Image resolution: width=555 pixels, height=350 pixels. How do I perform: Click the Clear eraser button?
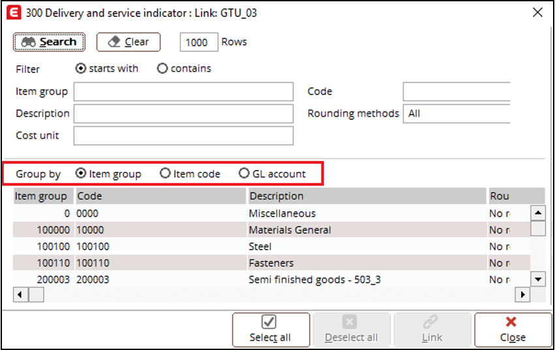(129, 42)
